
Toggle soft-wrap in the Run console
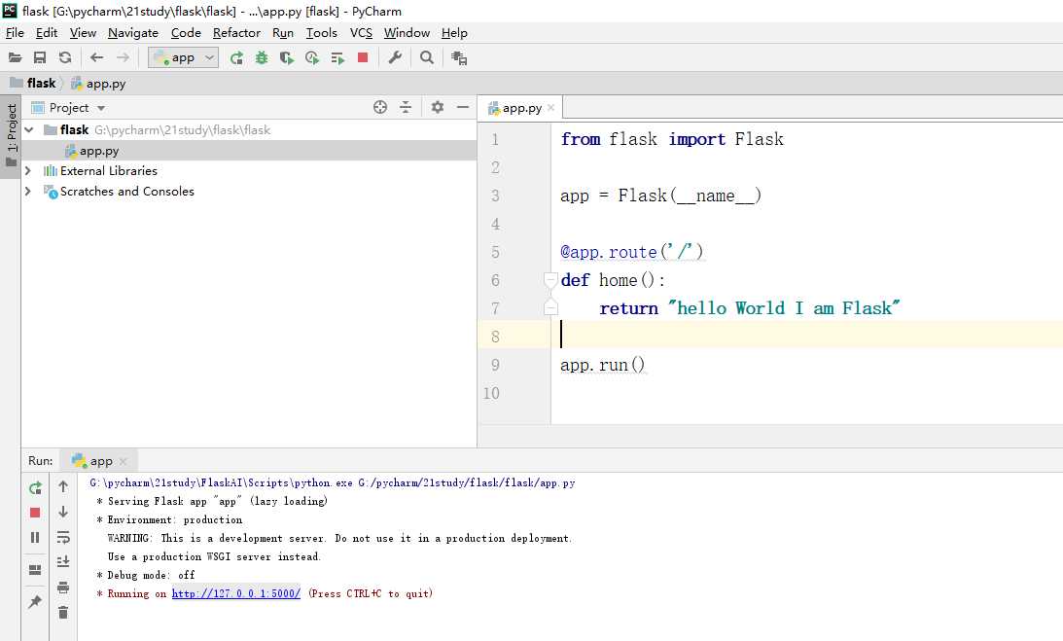pyautogui.click(x=63, y=537)
